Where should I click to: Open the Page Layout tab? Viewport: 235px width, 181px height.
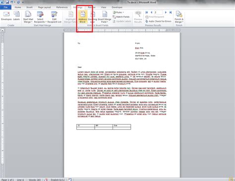(x=44, y=7)
